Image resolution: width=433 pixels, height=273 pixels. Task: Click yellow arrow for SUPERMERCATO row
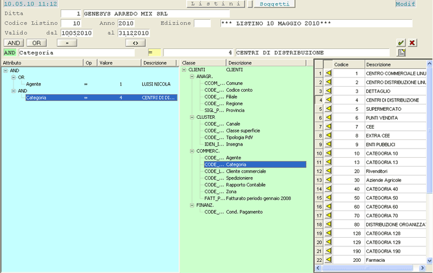328,108
